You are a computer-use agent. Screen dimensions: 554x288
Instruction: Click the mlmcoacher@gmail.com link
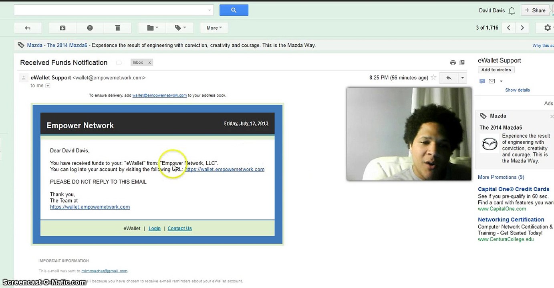(104, 271)
